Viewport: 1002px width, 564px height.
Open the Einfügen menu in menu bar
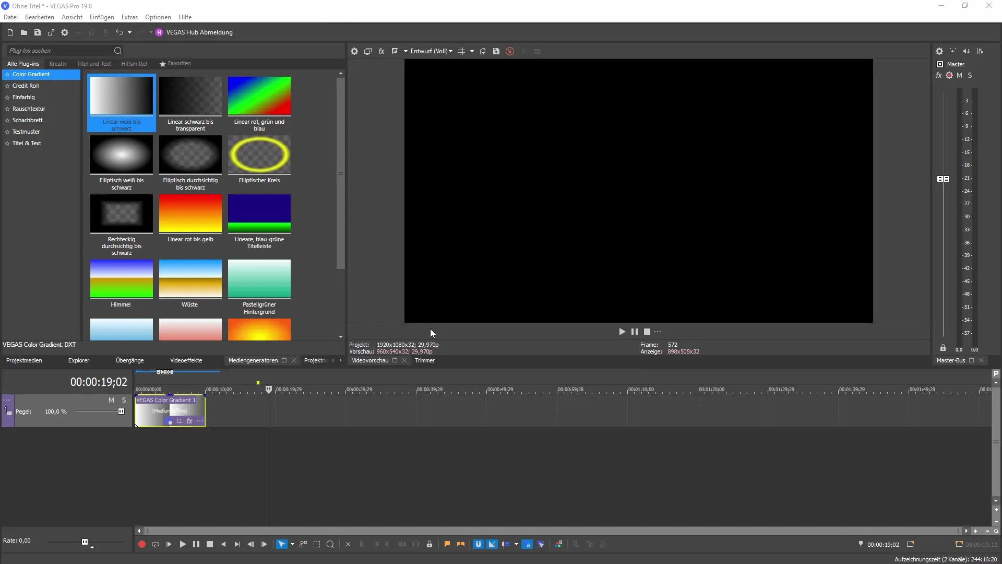click(x=102, y=17)
